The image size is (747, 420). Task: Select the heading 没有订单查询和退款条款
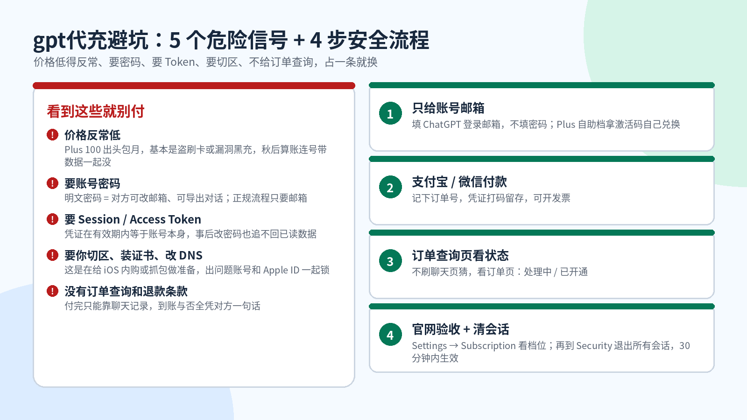pyautogui.click(x=126, y=292)
